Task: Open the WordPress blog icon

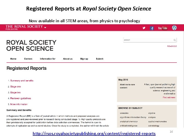Action: 174,28
